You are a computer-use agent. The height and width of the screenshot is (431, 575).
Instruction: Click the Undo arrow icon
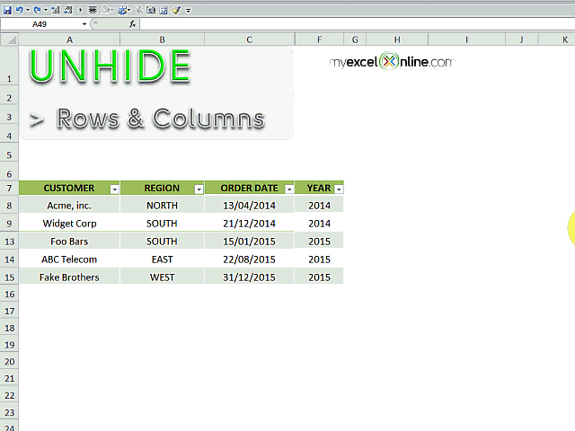(x=20, y=10)
